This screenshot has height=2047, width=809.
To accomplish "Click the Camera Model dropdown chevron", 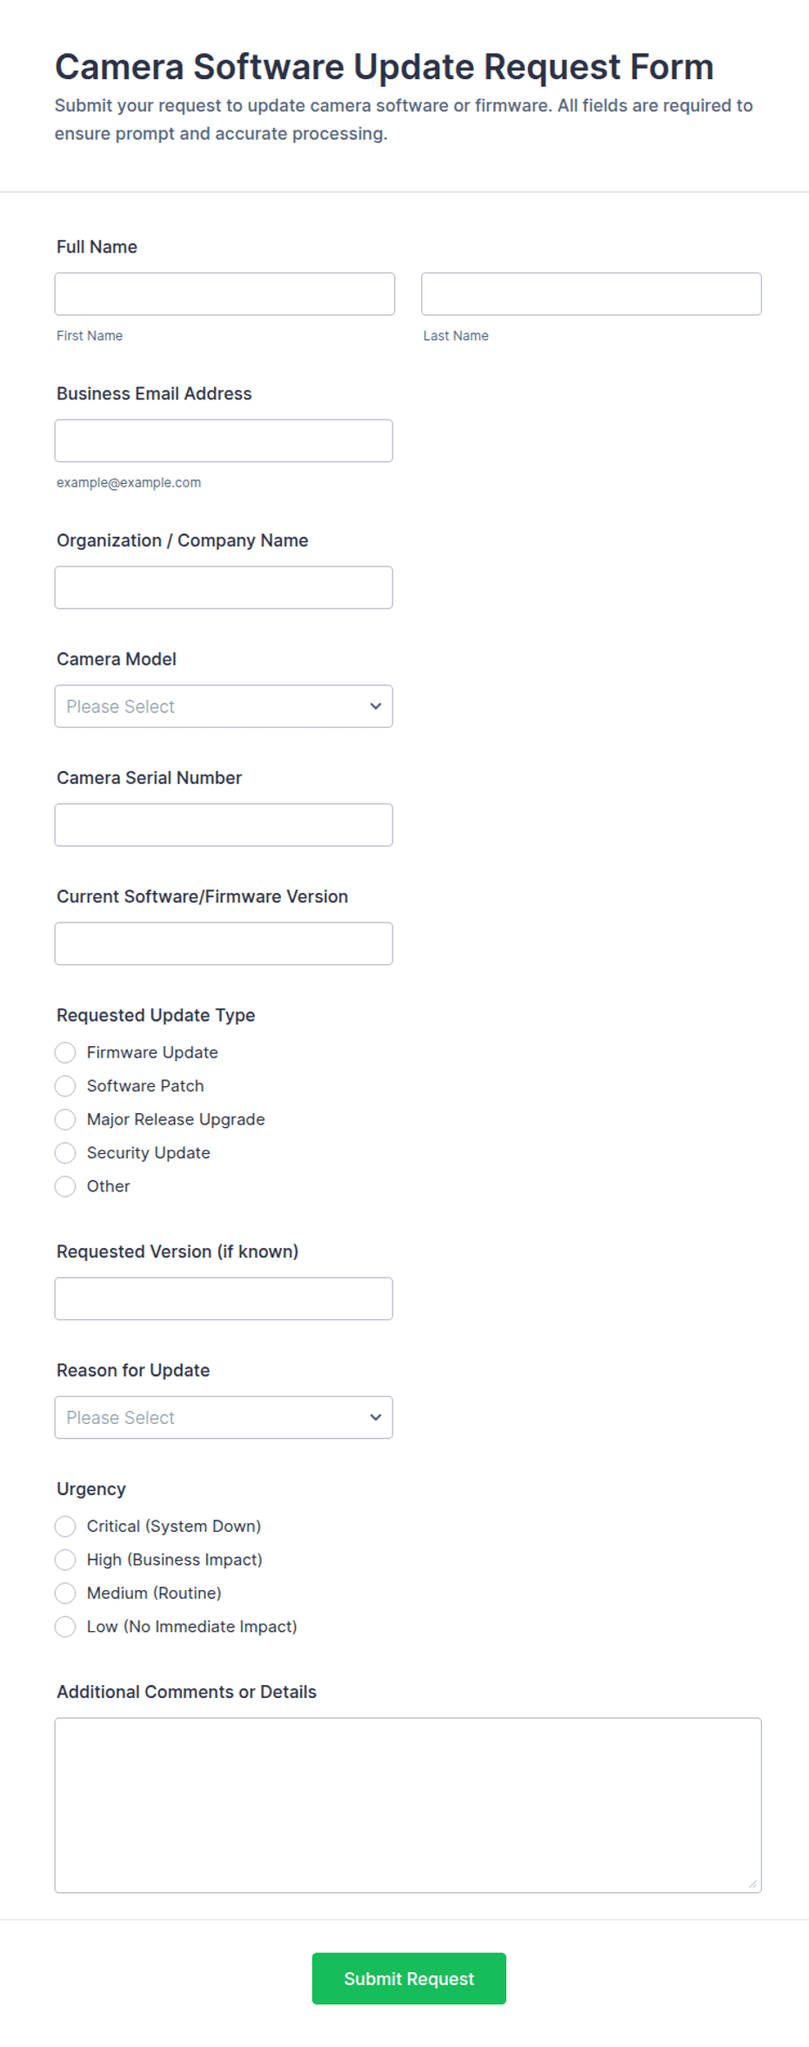I will [376, 707].
